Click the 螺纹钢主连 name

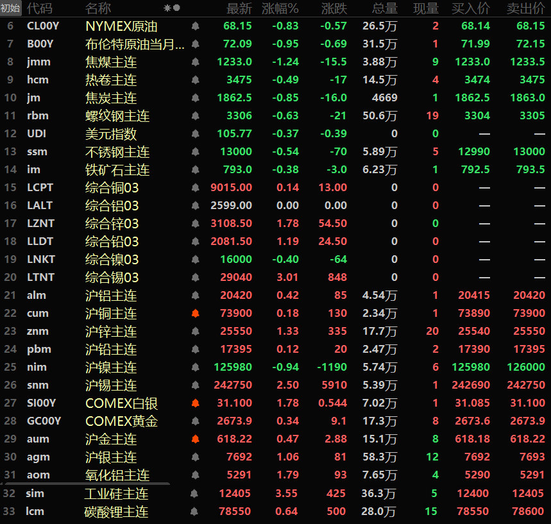(x=117, y=116)
